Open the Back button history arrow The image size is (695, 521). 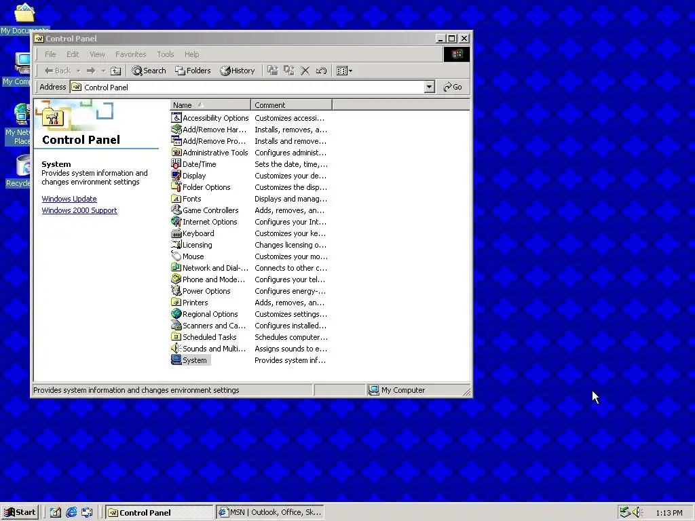point(78,71)
